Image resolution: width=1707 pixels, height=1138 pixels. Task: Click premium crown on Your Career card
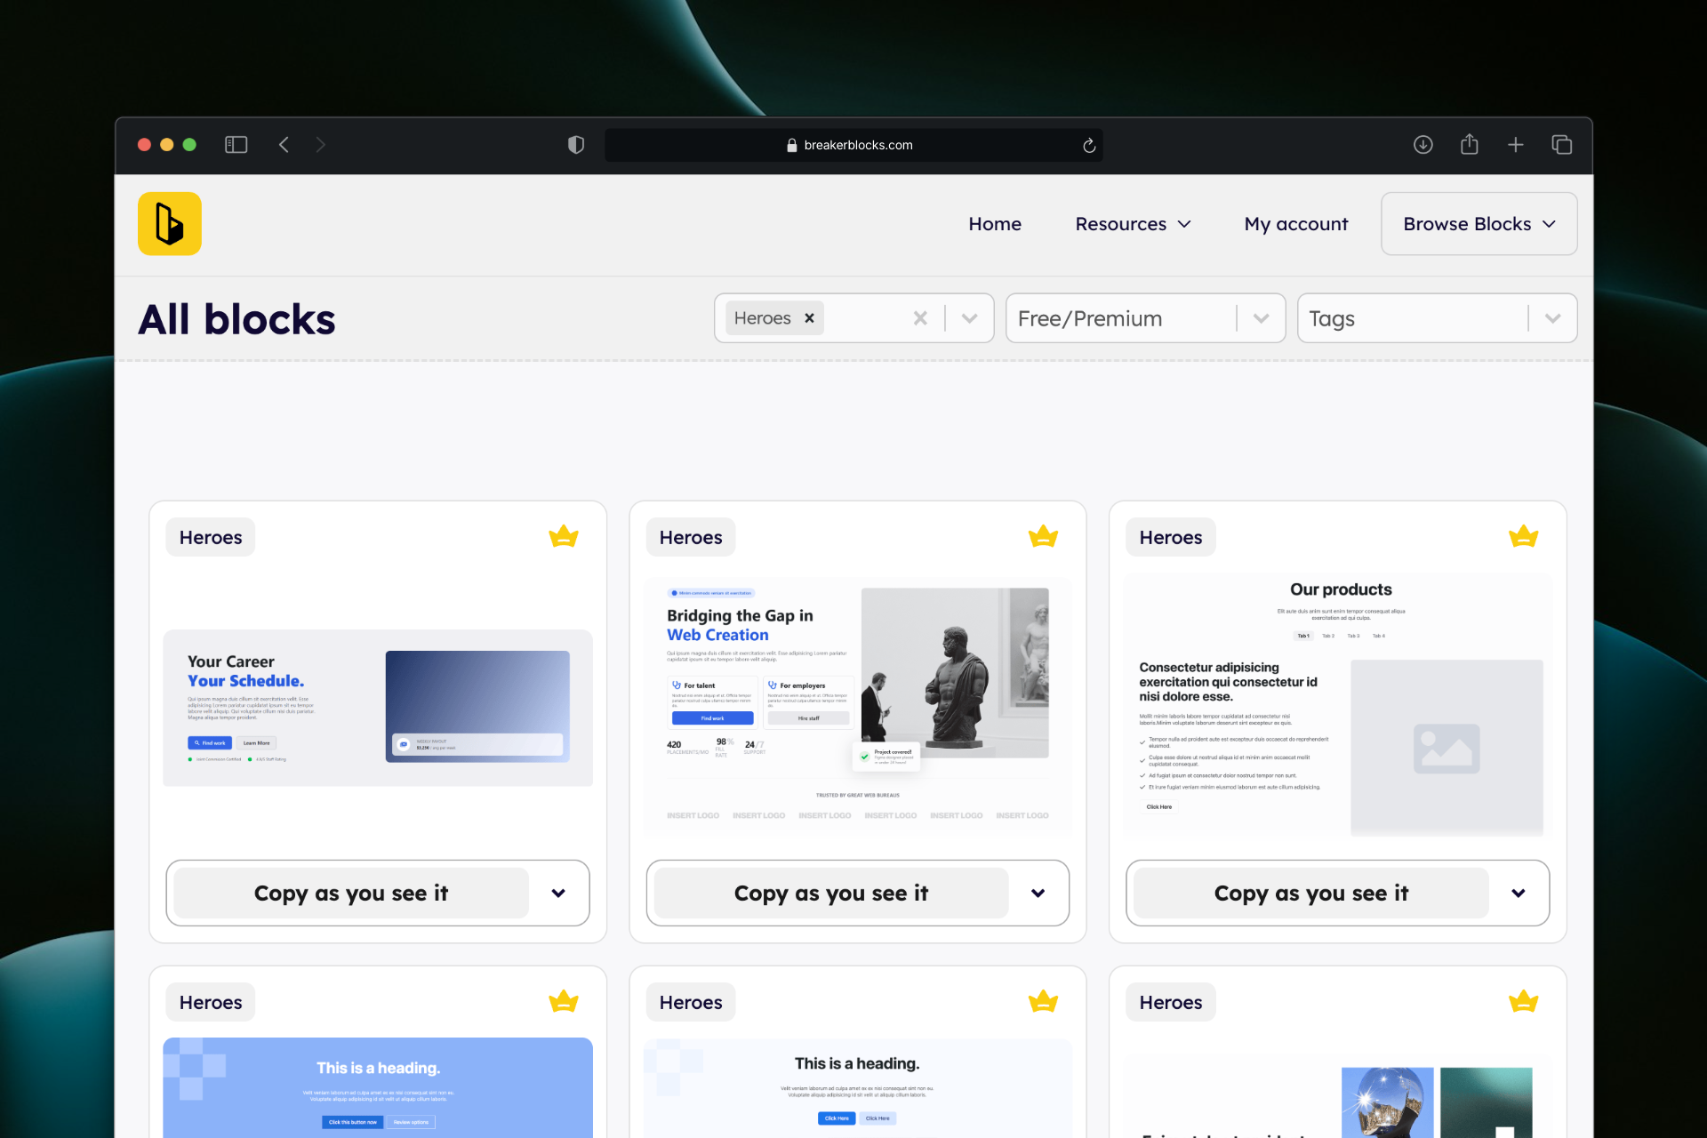tap(563, 537)
